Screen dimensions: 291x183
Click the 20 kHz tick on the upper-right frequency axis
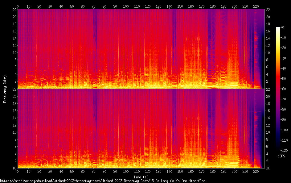point(268,17)
